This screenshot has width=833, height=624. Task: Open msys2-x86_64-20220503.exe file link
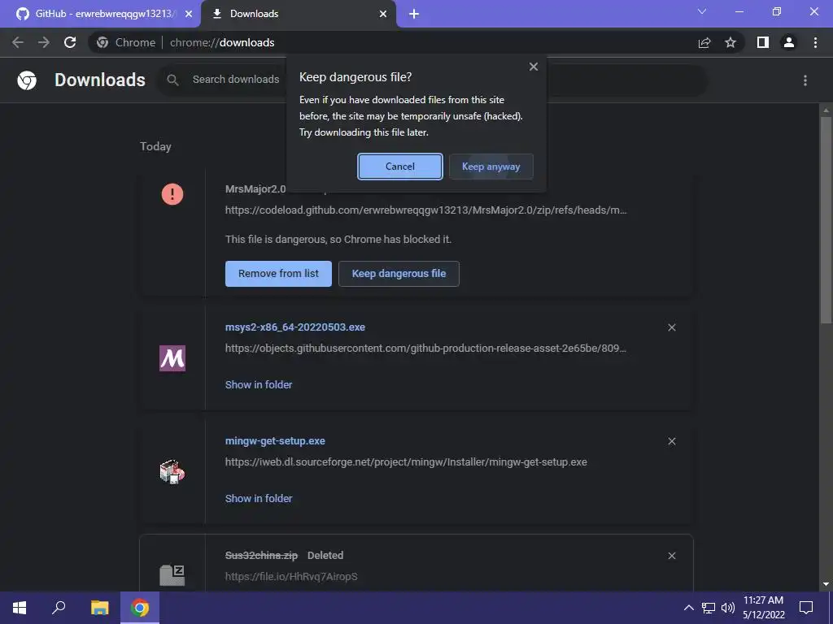point(294,327)
